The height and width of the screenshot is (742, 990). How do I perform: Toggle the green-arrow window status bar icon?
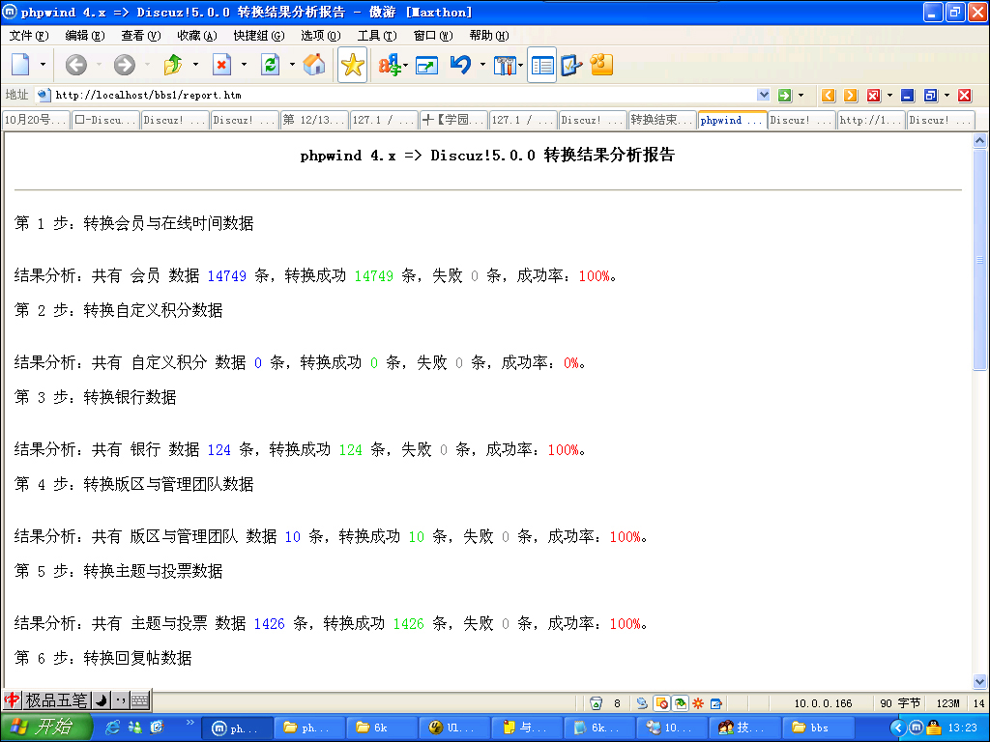click(680, 703)
